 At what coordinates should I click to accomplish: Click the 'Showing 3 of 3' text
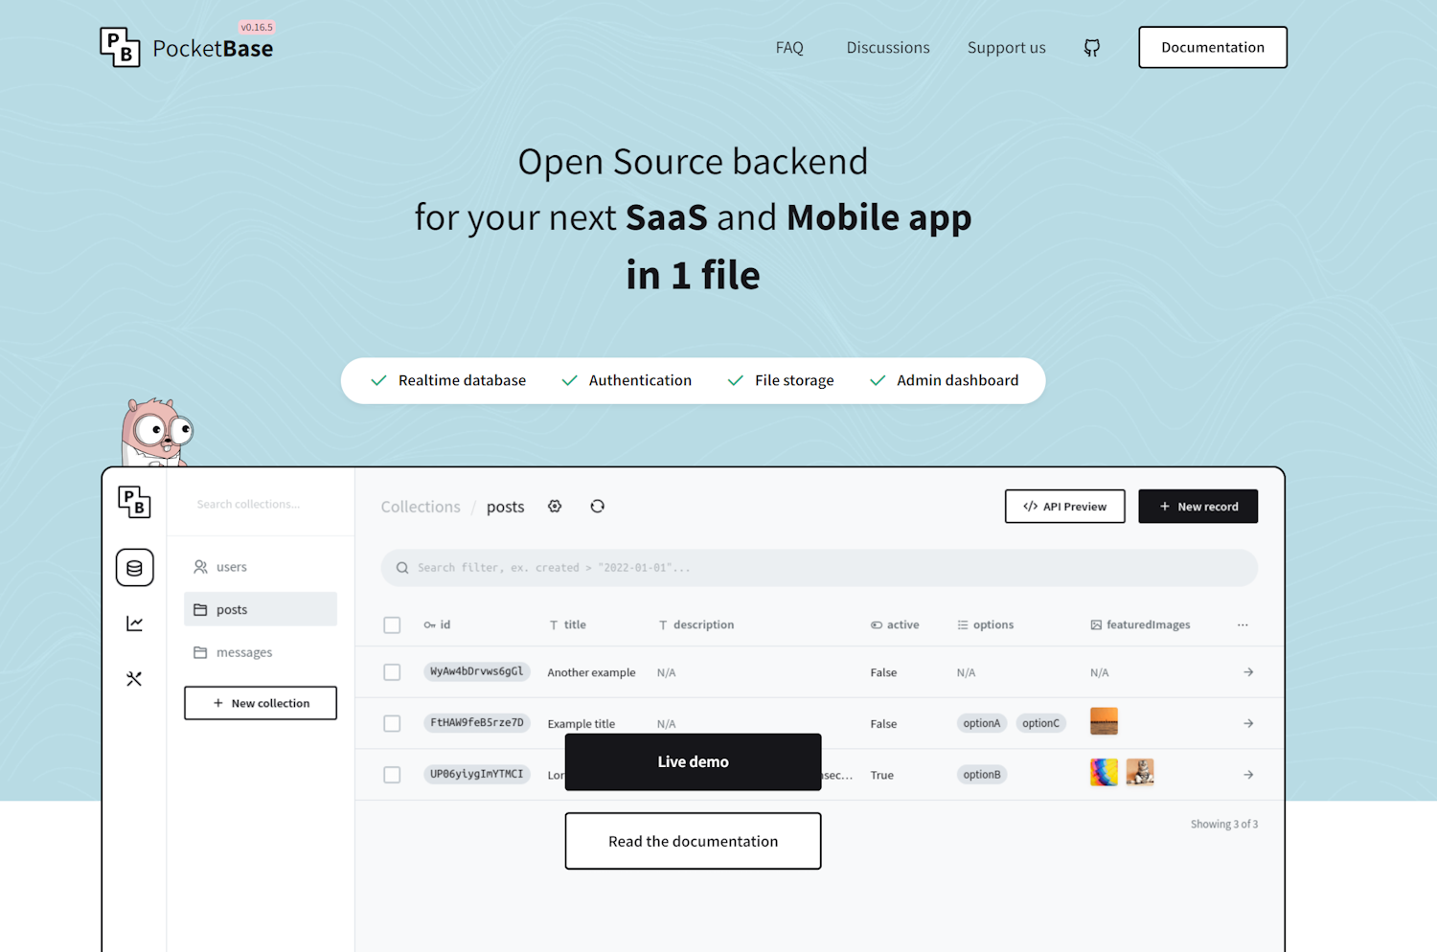coord(1224,824)
